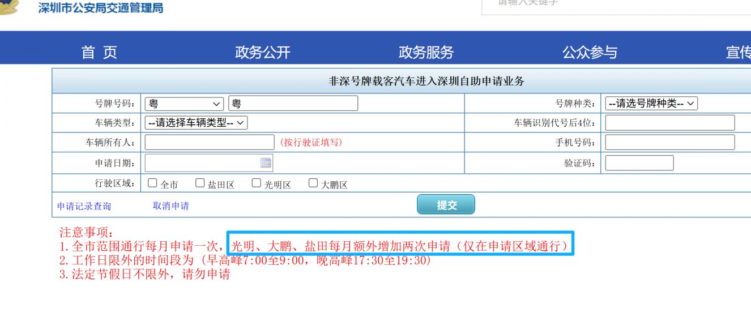Focus the 车辆所有人 text field
This screenshot has height=317, width=751.
point(210,142)
